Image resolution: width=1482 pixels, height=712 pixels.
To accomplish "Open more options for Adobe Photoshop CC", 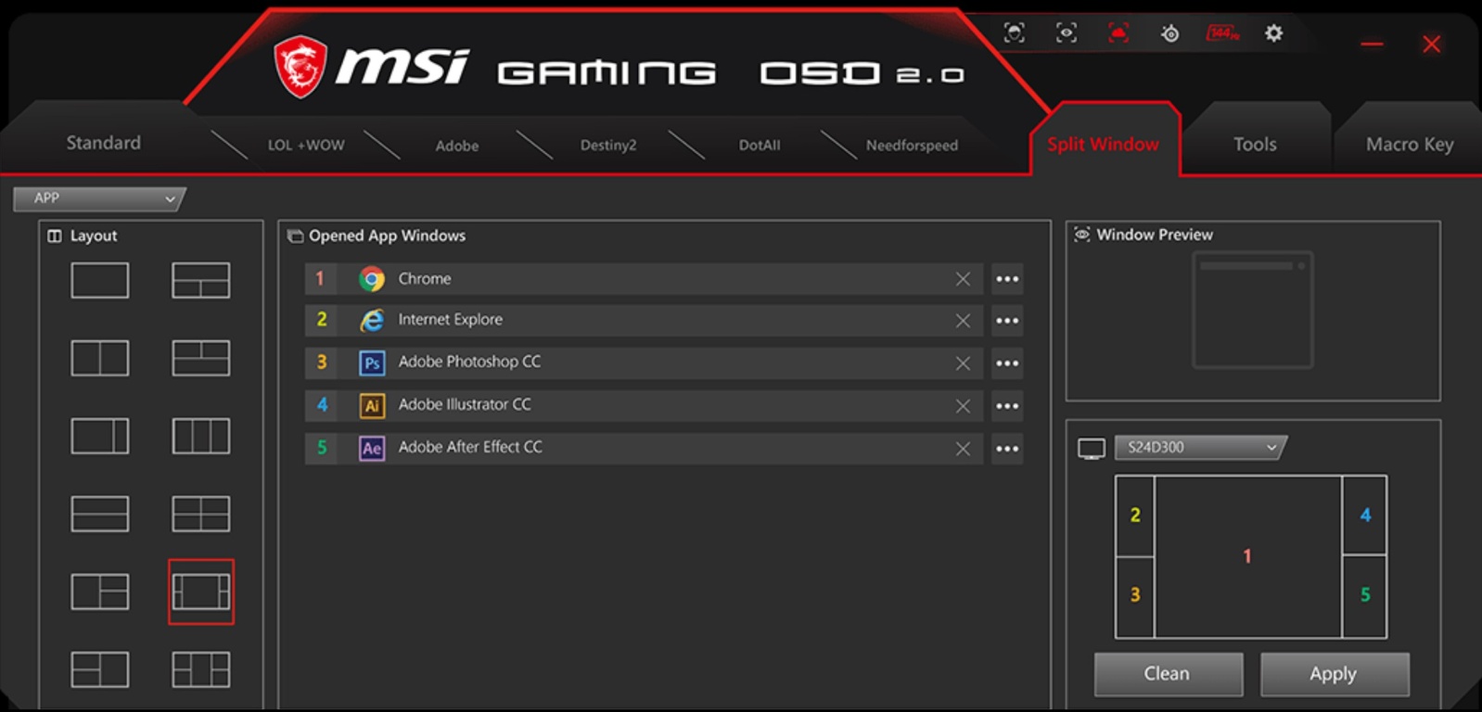I will coord(1007,363).
